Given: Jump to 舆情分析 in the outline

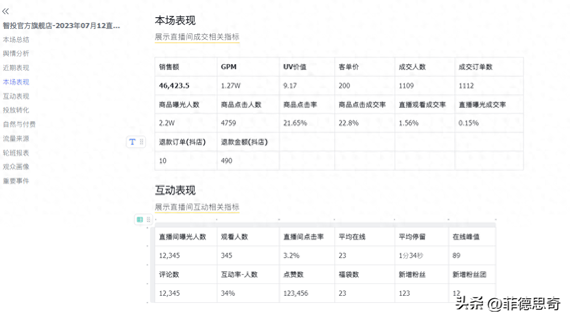Looking at the screenshot, I should [16, 53].
